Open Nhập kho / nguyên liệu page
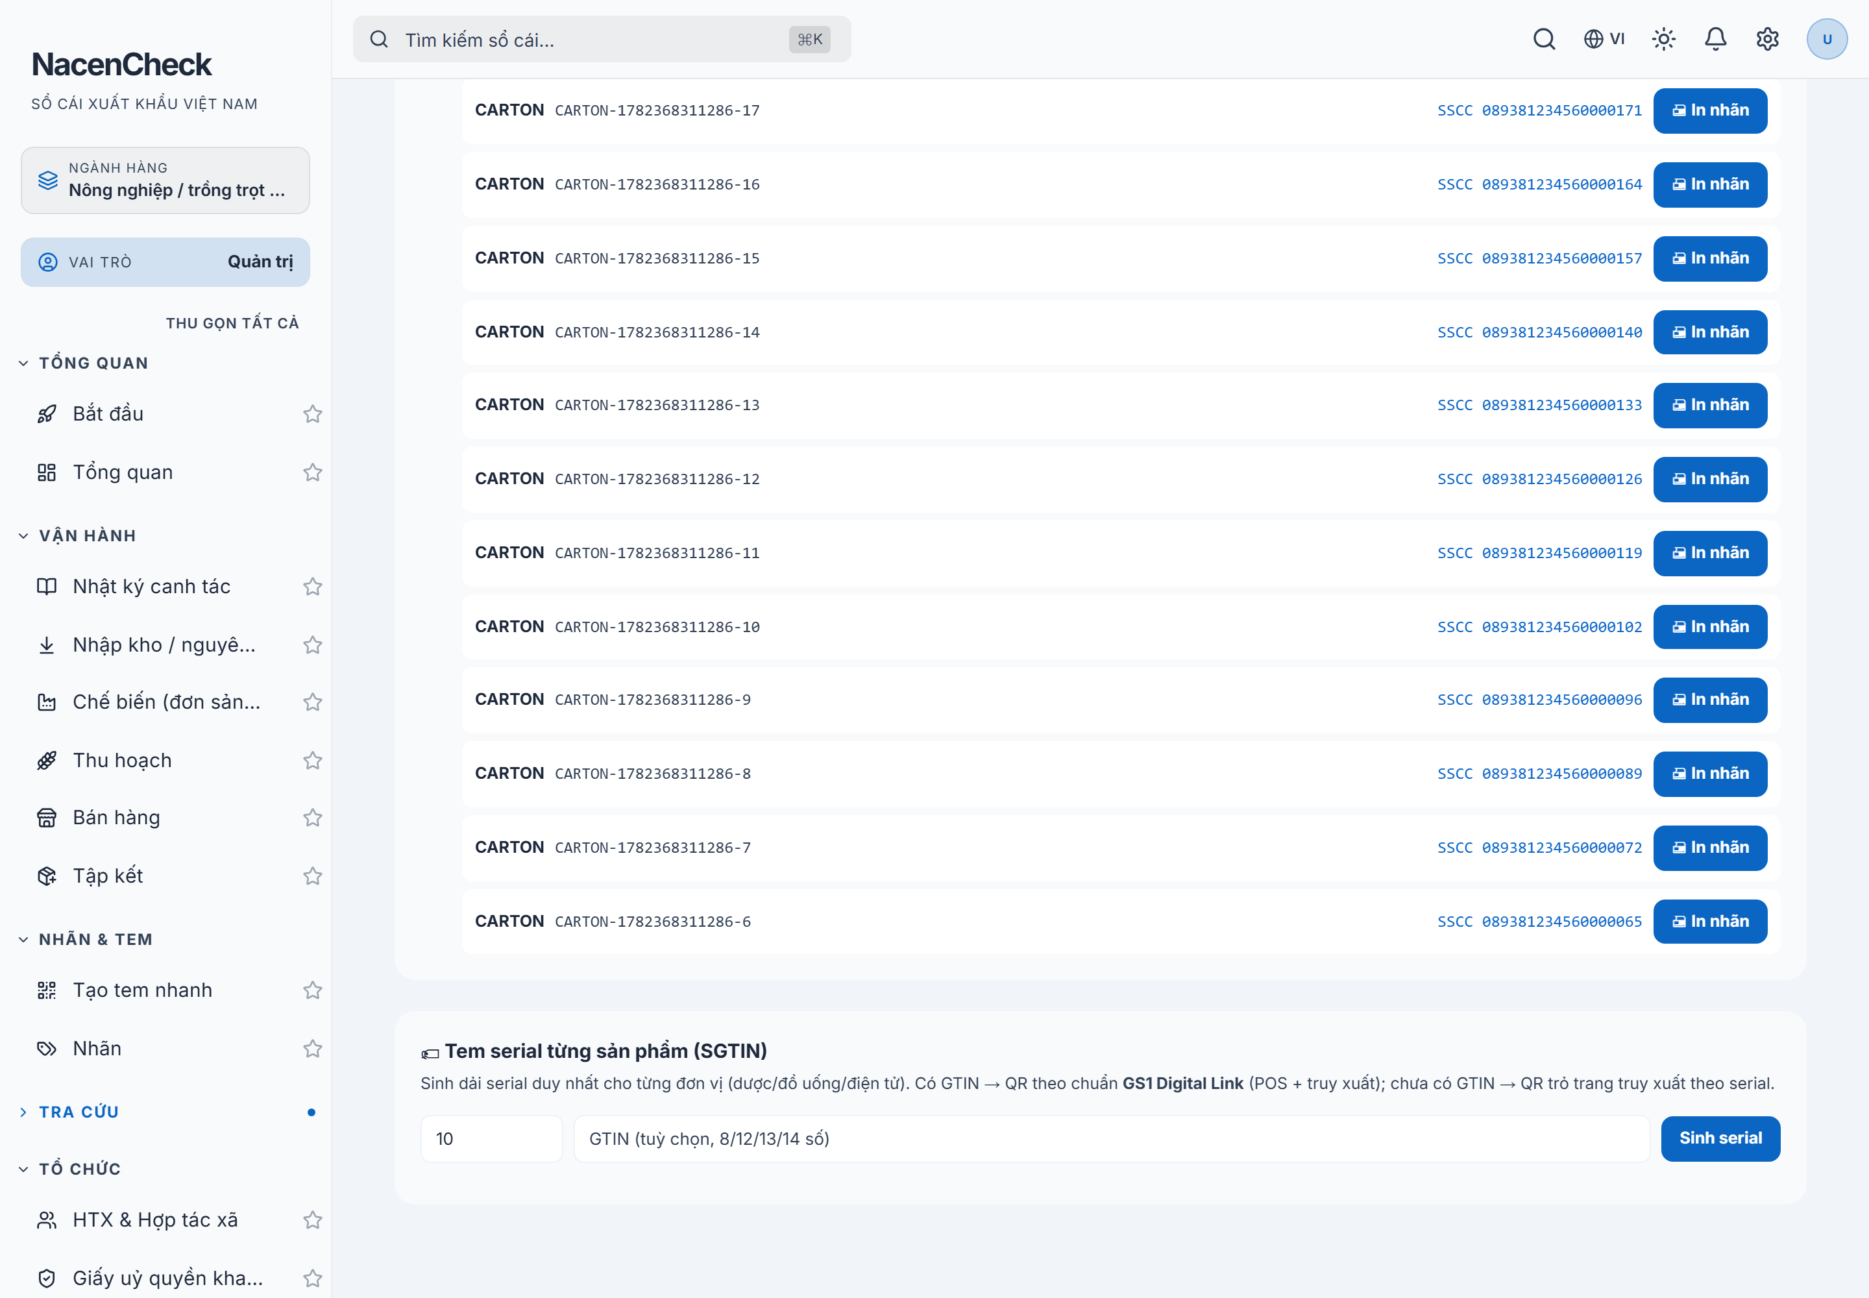The image size is (1869, 1298). [x=164, y=645]
